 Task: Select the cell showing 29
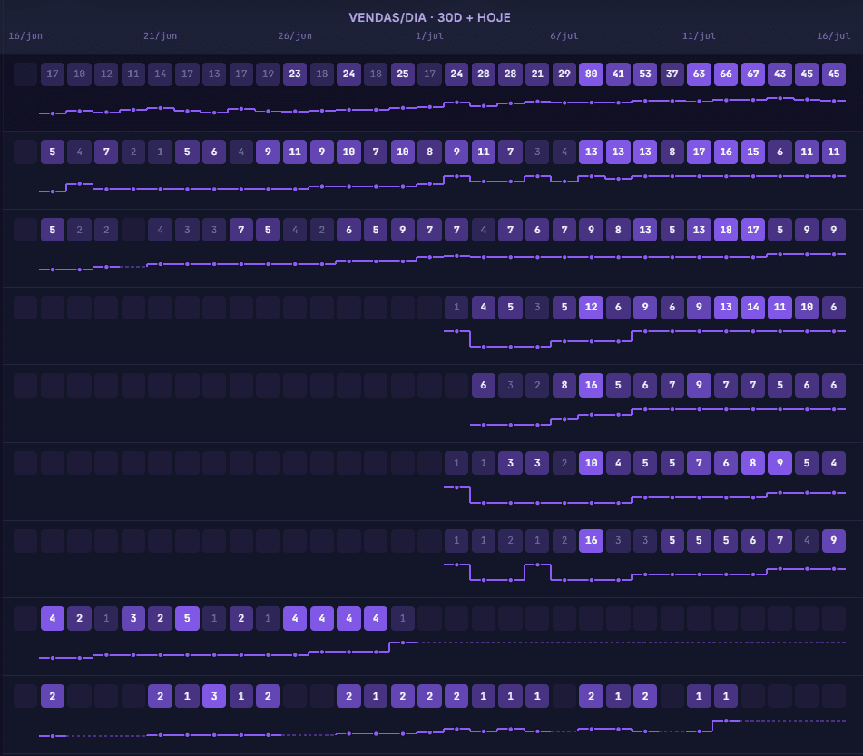(564, 74)
